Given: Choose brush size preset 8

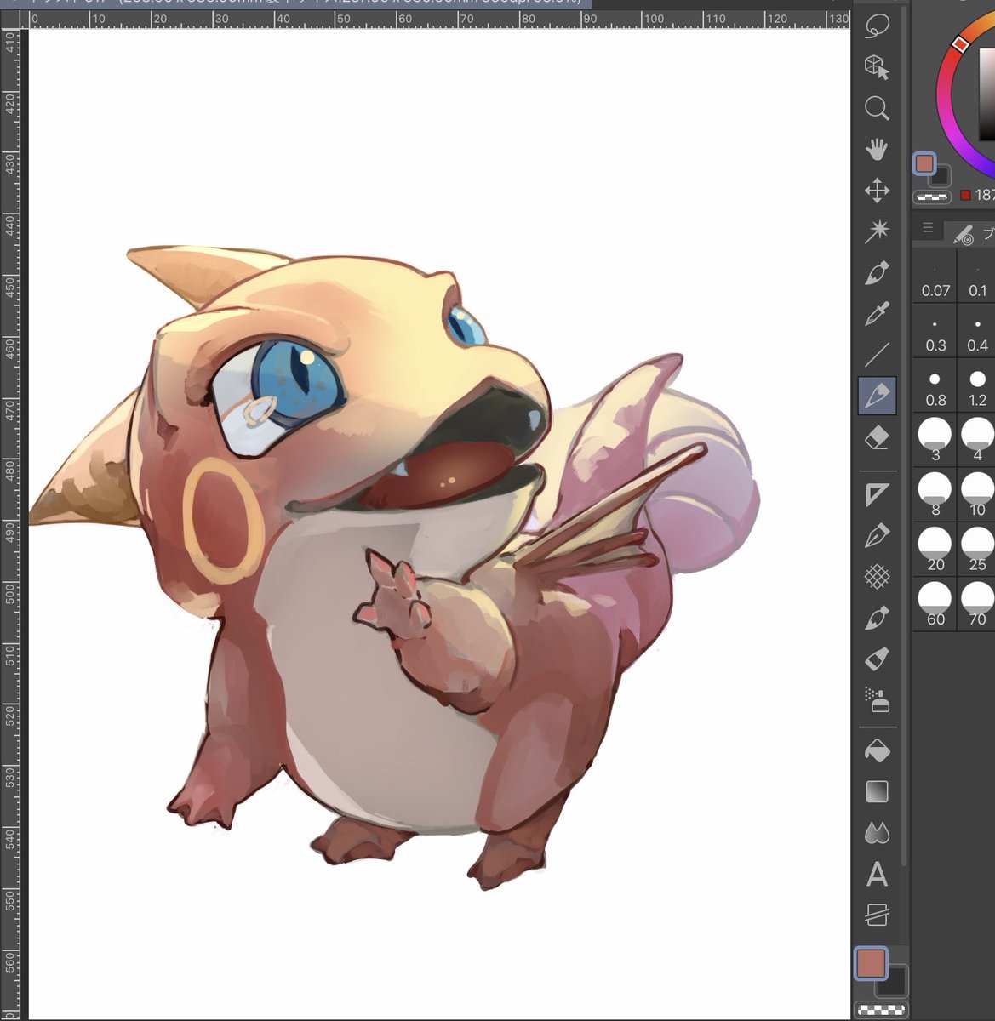Looking at the screenshot, I should 935,495.
